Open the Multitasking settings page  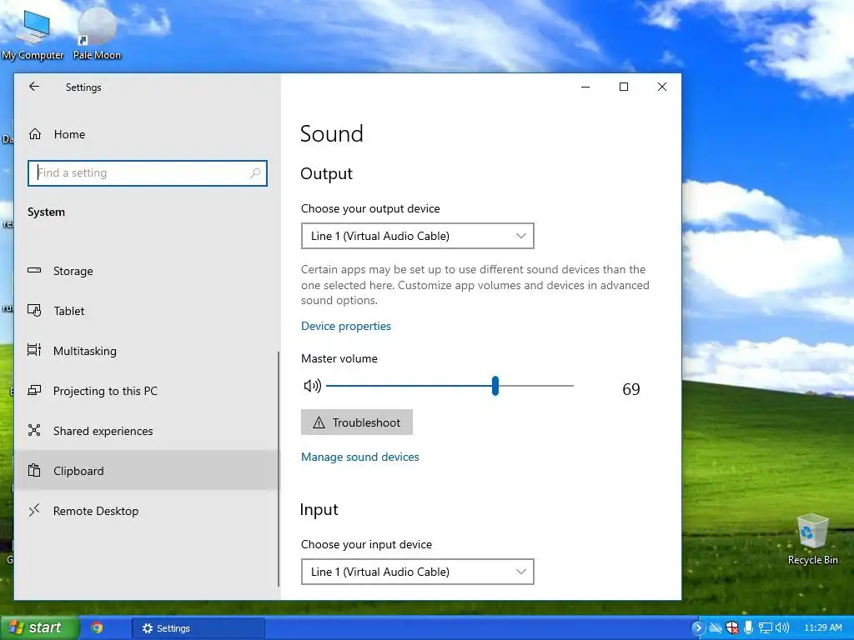point(147,351)
